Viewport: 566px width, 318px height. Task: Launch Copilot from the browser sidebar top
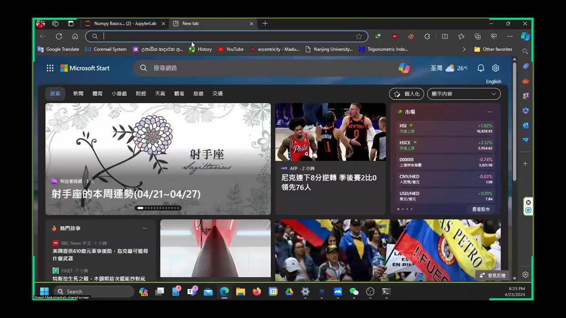coord(525,36)
